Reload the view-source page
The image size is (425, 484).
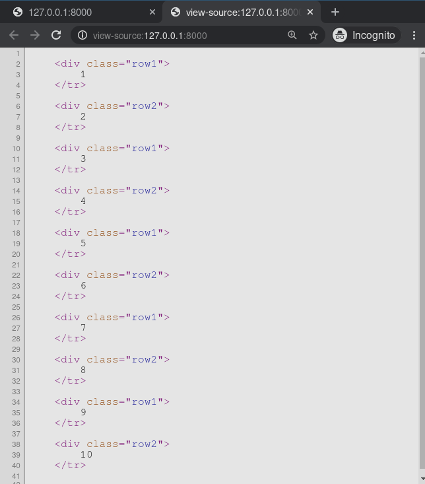[56, 35]
